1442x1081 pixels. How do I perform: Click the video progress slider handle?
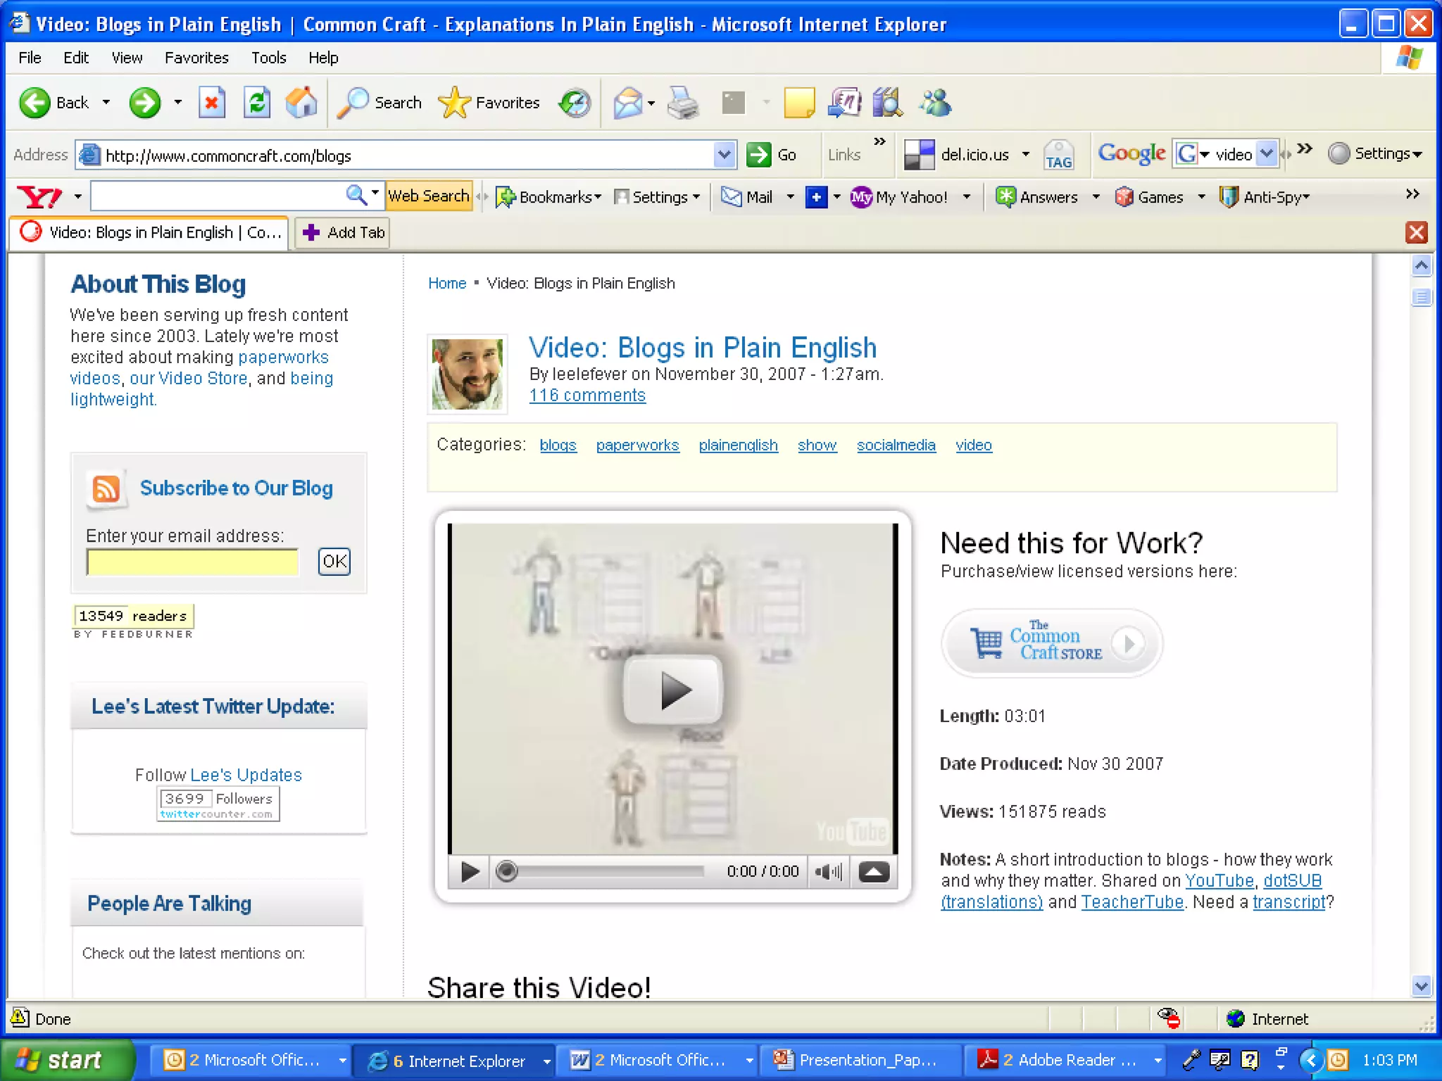tap(506, 871)
